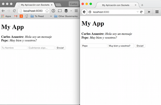Go back in the Chrome window
The height and width of the screenshot is (105, 161).
click(x=3, y=11)
